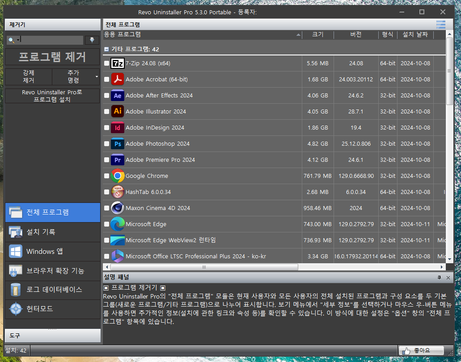The width and height of the screenshot is (461, 362).
Task: Click the Edge WebView2 runtime icon
Action: tap(117, 240)
